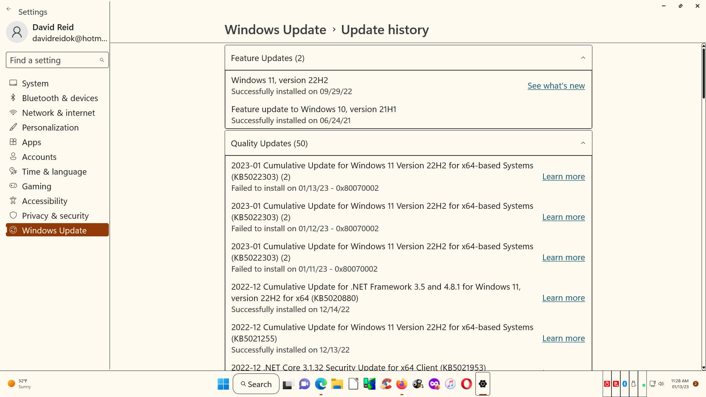Click the scrollbar down arrow

[703, 368]
